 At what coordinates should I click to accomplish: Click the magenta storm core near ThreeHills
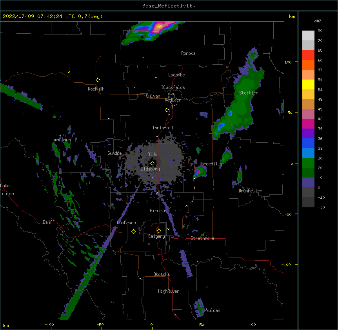pyautogui.click(x=198, y=172)
